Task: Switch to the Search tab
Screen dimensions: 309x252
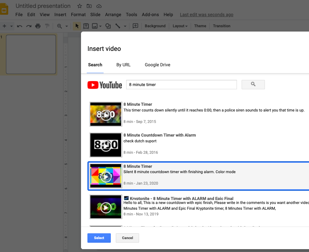Action: tap(95, 65)
